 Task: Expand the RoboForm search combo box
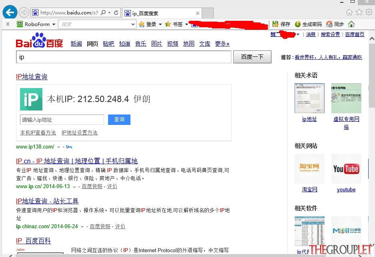[133, 24]
